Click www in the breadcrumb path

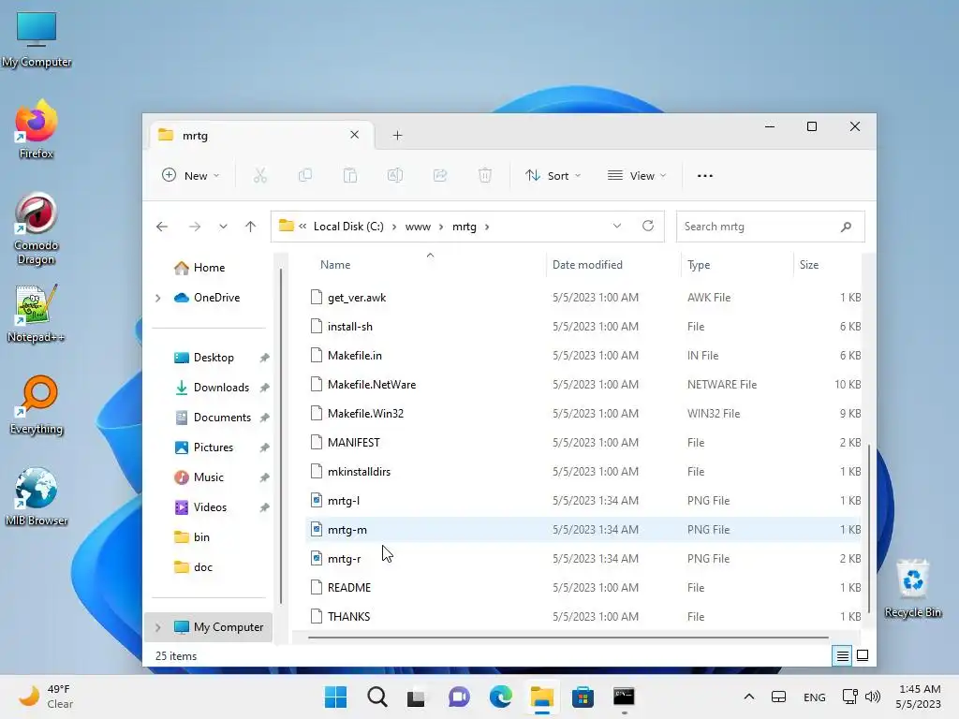pyautogui.click(x=418, y=227)
